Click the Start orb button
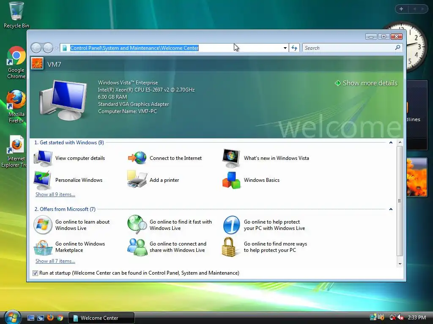Viewport: 433px width, 324px height. tap(12, 317)
